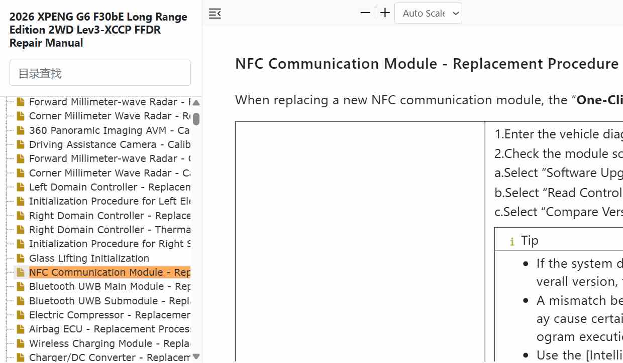Click the 'When replacing a new NFC' paragraph
The height and width of the screenshot is (363, 623).
(429, 100)
